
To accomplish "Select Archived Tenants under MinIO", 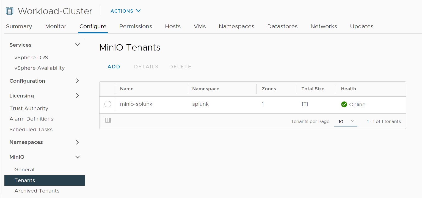I will point(37,191).
